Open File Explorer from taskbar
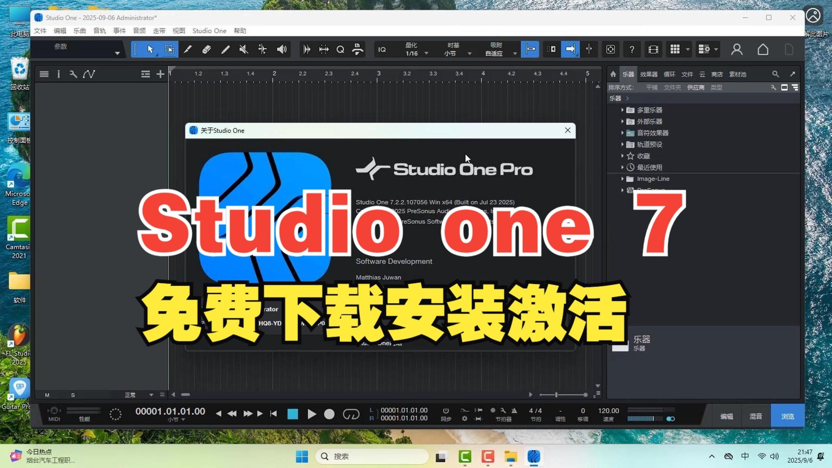The height and width of the screenshot is (468, 832). 511,456
